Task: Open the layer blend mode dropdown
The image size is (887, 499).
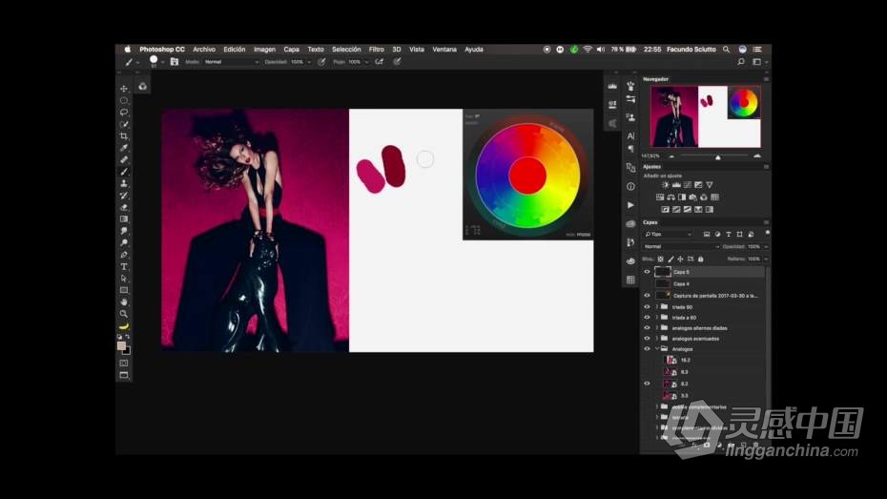Action: [x=681, y=247]
